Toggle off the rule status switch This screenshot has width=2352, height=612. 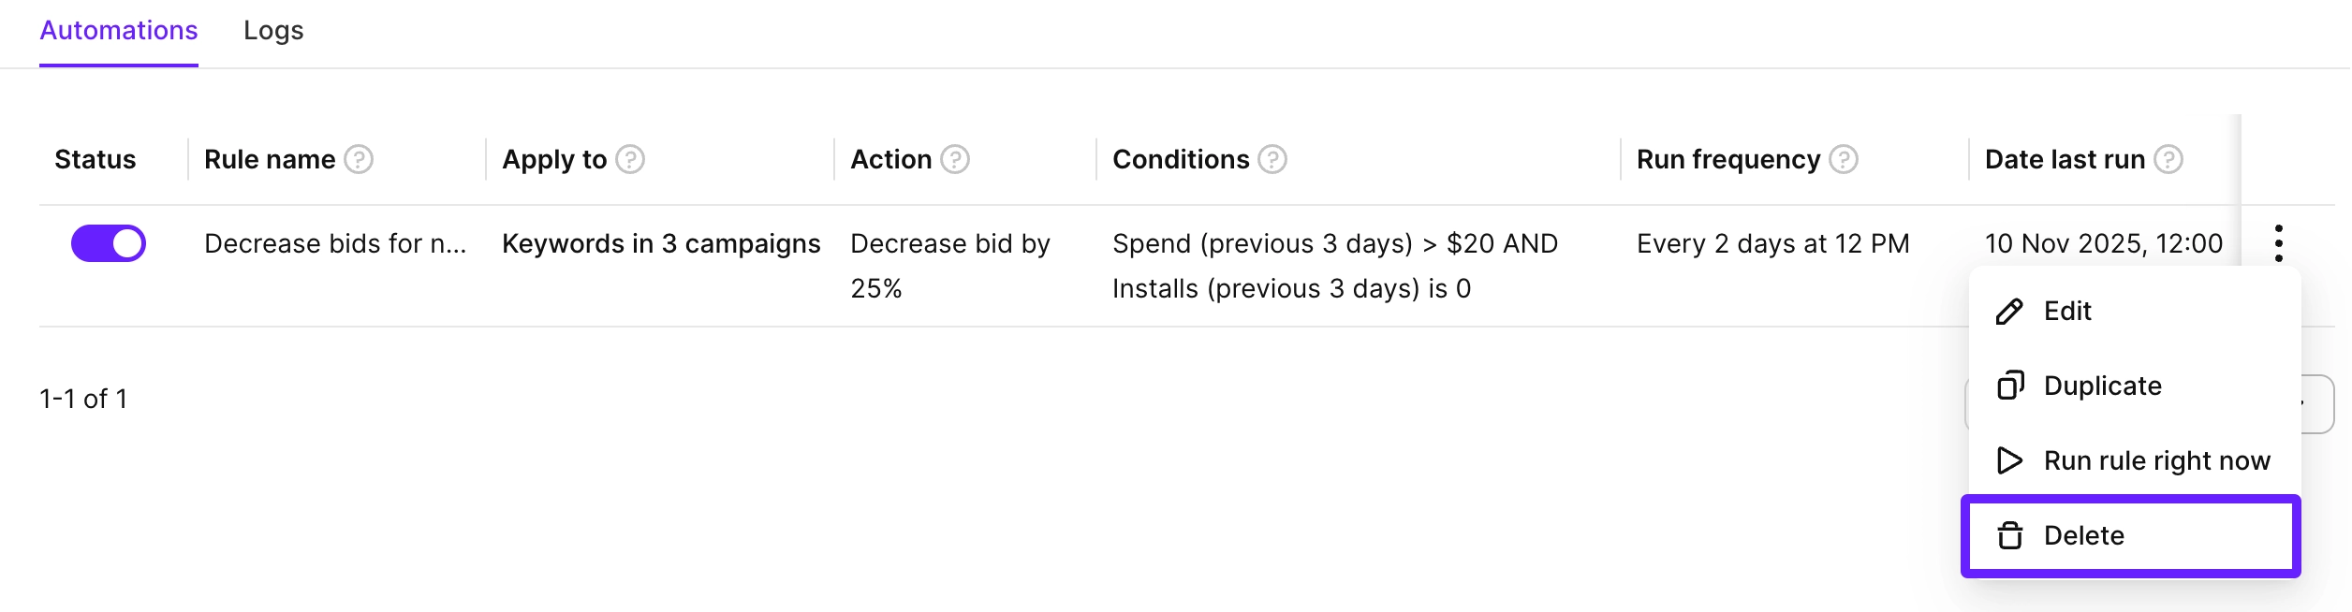(x=109, y=244)
